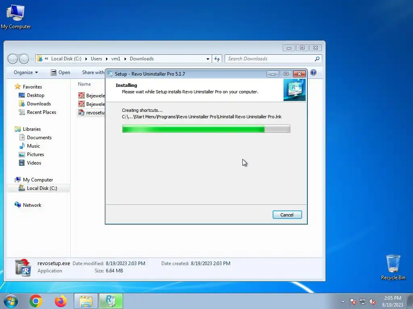Open the Windows Start menu
Viewport: 413px width, 309px height.
pyautogui.click(x=11, y=301)
